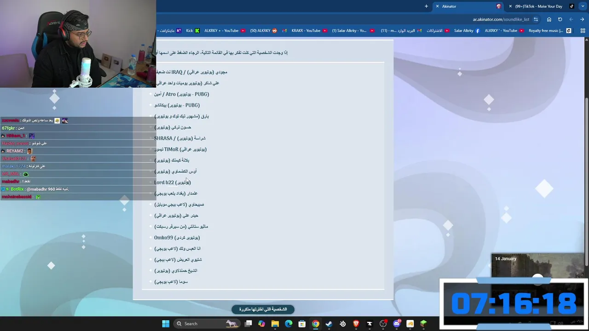Screen dimensions: 589x331
Task: Open the Gmail inbox (11) bookmark
Action: [x=401, y=31]
